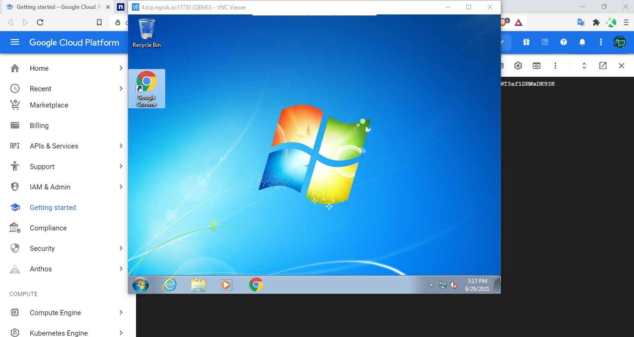Click the Marketplace cart icon
This screenshot has width=634, height=337.
coord(15,105)
